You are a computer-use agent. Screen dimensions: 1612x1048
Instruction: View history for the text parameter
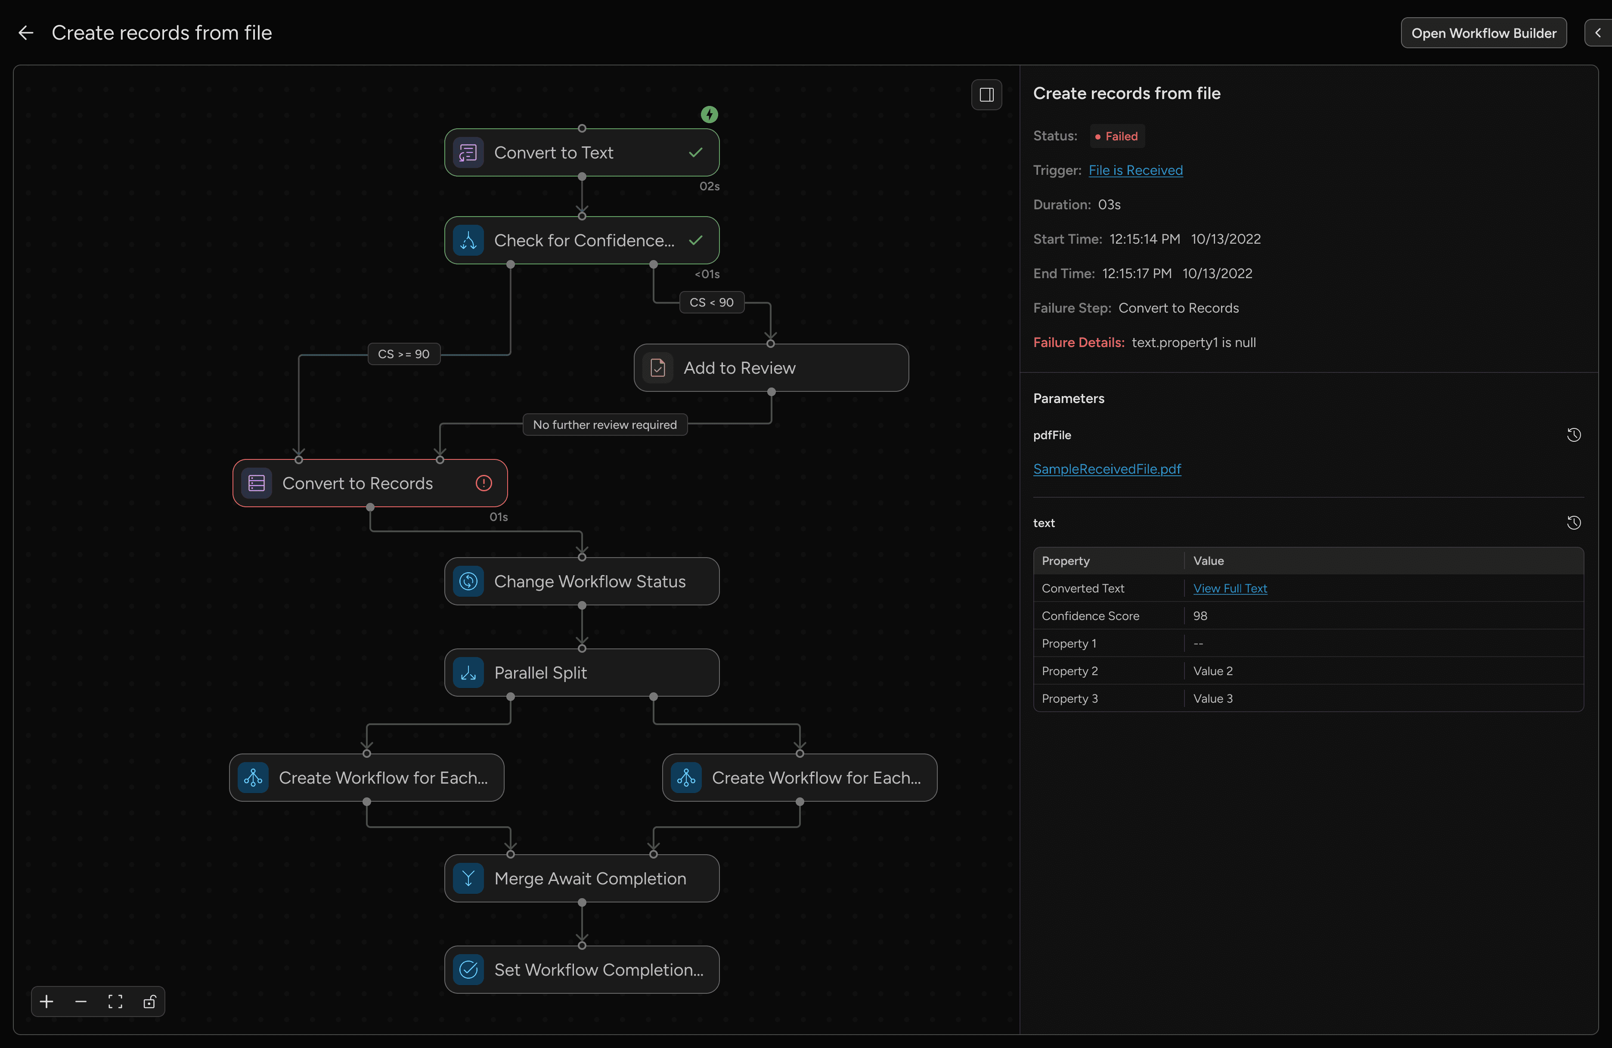1575,523
